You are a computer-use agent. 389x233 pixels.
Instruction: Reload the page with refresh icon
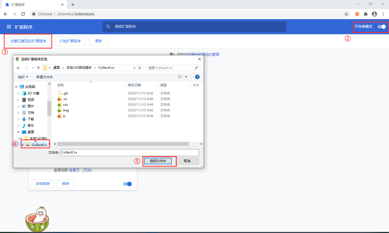(23, 14)
